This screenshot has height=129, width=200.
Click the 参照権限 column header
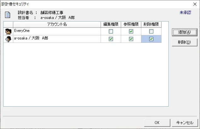pos(131,24)
